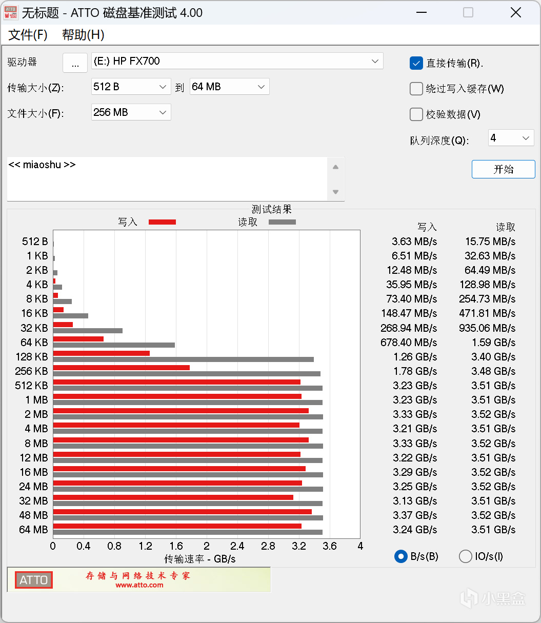Click the 64 KB read value 1.59 GB/s
The image size is (541, 623).
(493, 343)
